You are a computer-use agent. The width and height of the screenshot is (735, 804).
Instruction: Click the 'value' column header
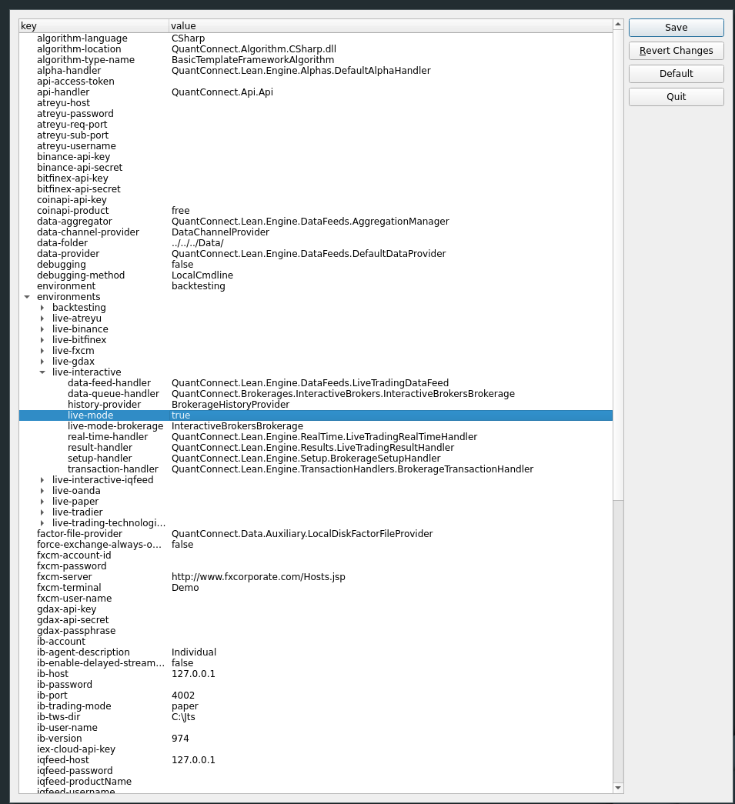[391, 26]
